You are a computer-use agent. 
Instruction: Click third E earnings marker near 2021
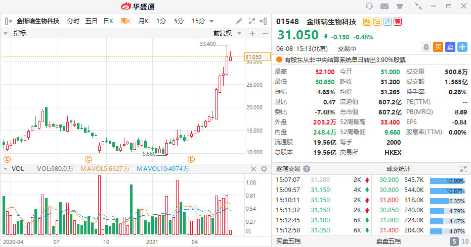191,159
